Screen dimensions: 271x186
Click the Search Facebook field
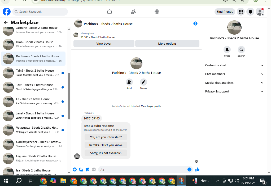40,12
